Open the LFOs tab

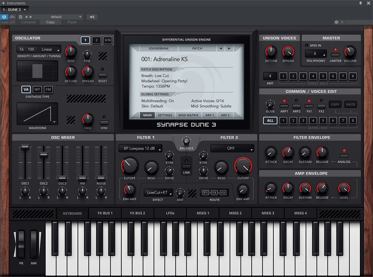(x=170, y=213)
